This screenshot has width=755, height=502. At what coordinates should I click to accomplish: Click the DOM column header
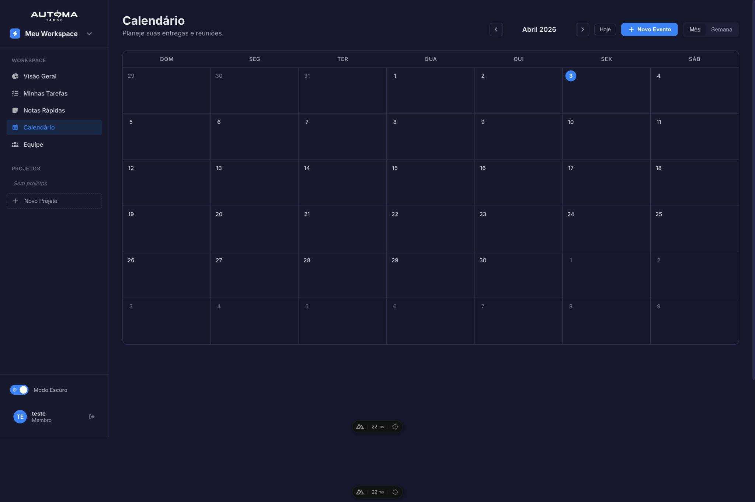[167, 59]
